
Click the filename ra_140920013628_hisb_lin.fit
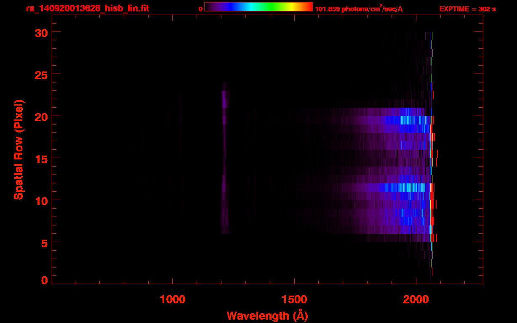point(87,8)
